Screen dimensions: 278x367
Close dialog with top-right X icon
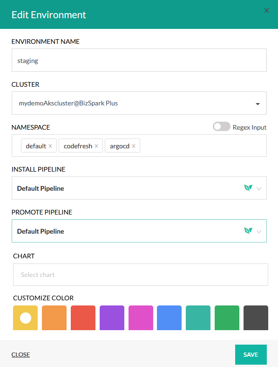click(266, 11)
